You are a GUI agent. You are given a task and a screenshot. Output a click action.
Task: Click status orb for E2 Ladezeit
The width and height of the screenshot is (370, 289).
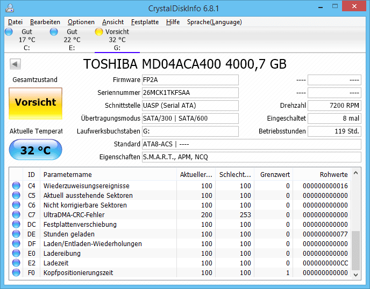[x=16, y=263]
